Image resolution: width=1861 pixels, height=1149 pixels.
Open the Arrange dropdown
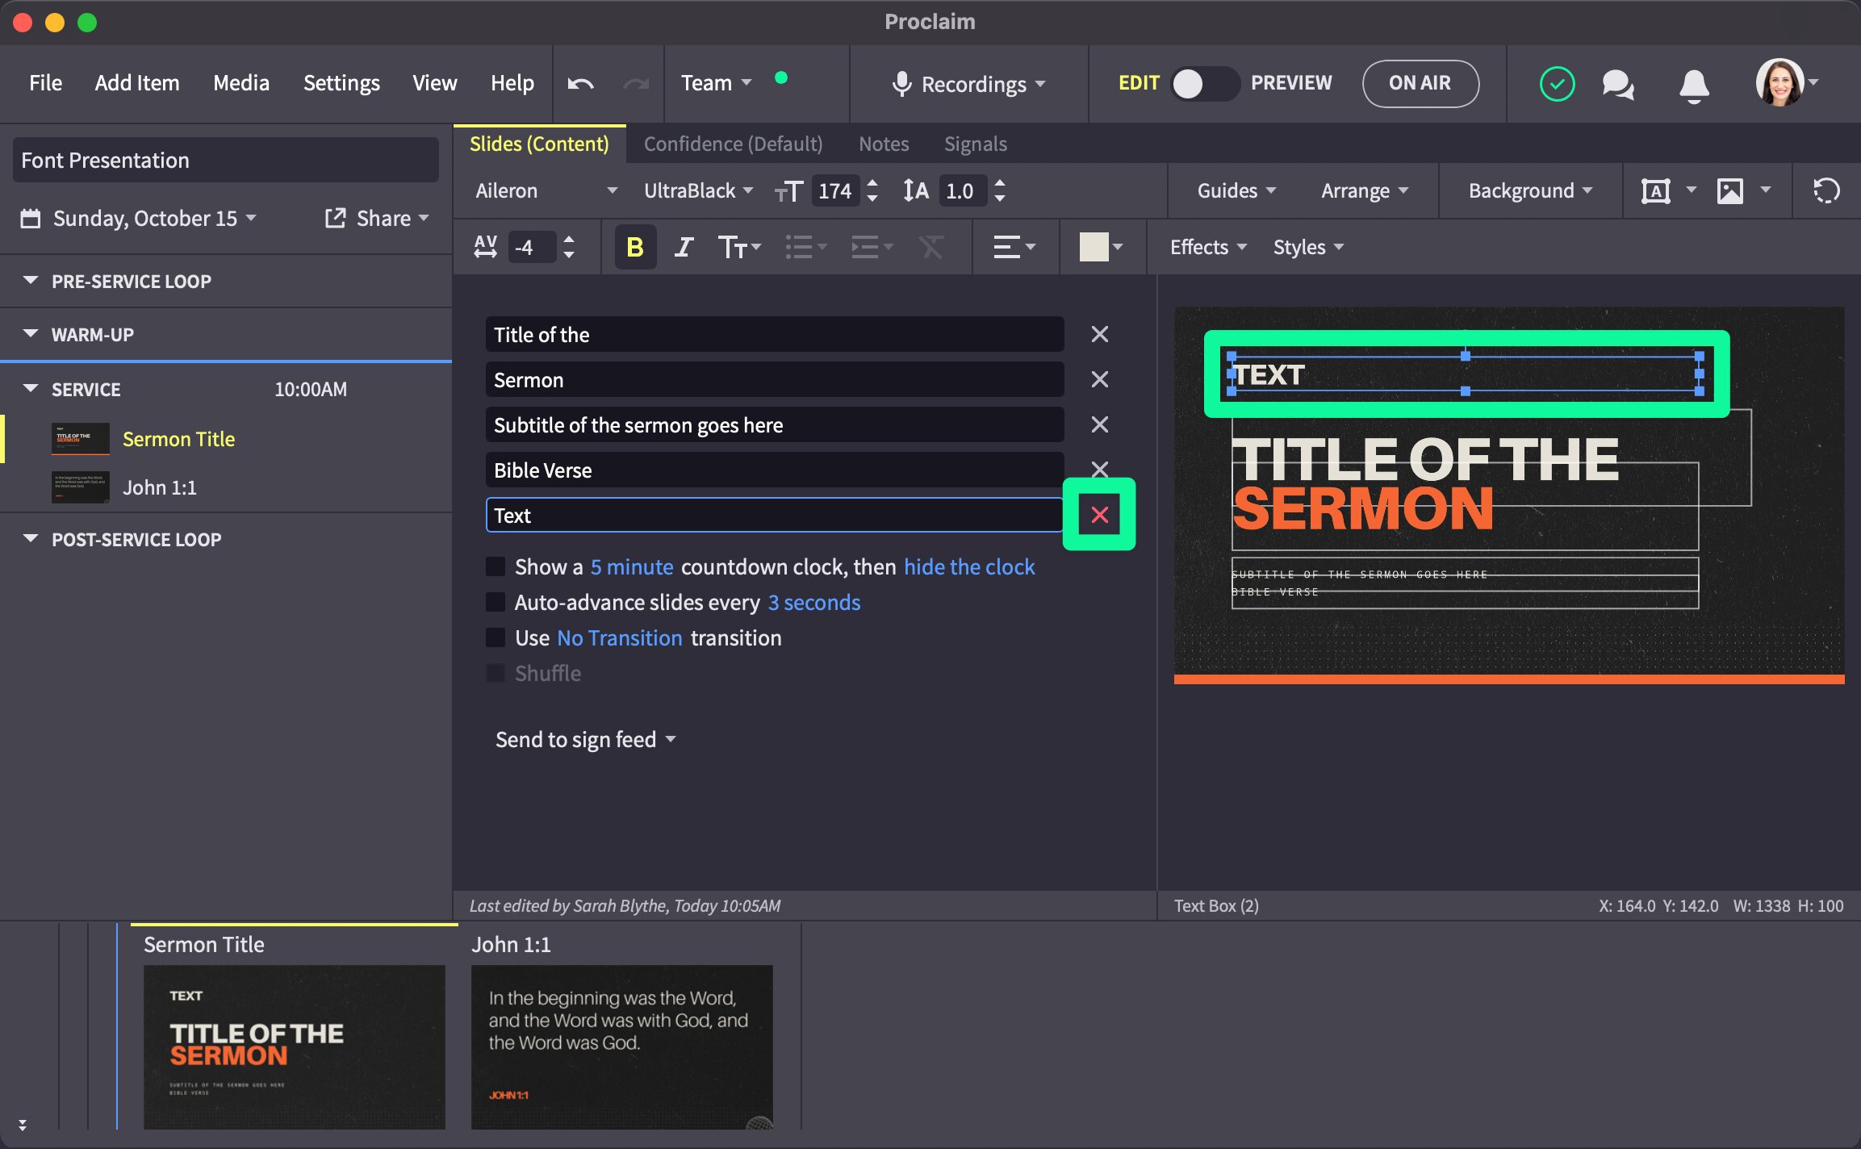(x=1365, y=191)
